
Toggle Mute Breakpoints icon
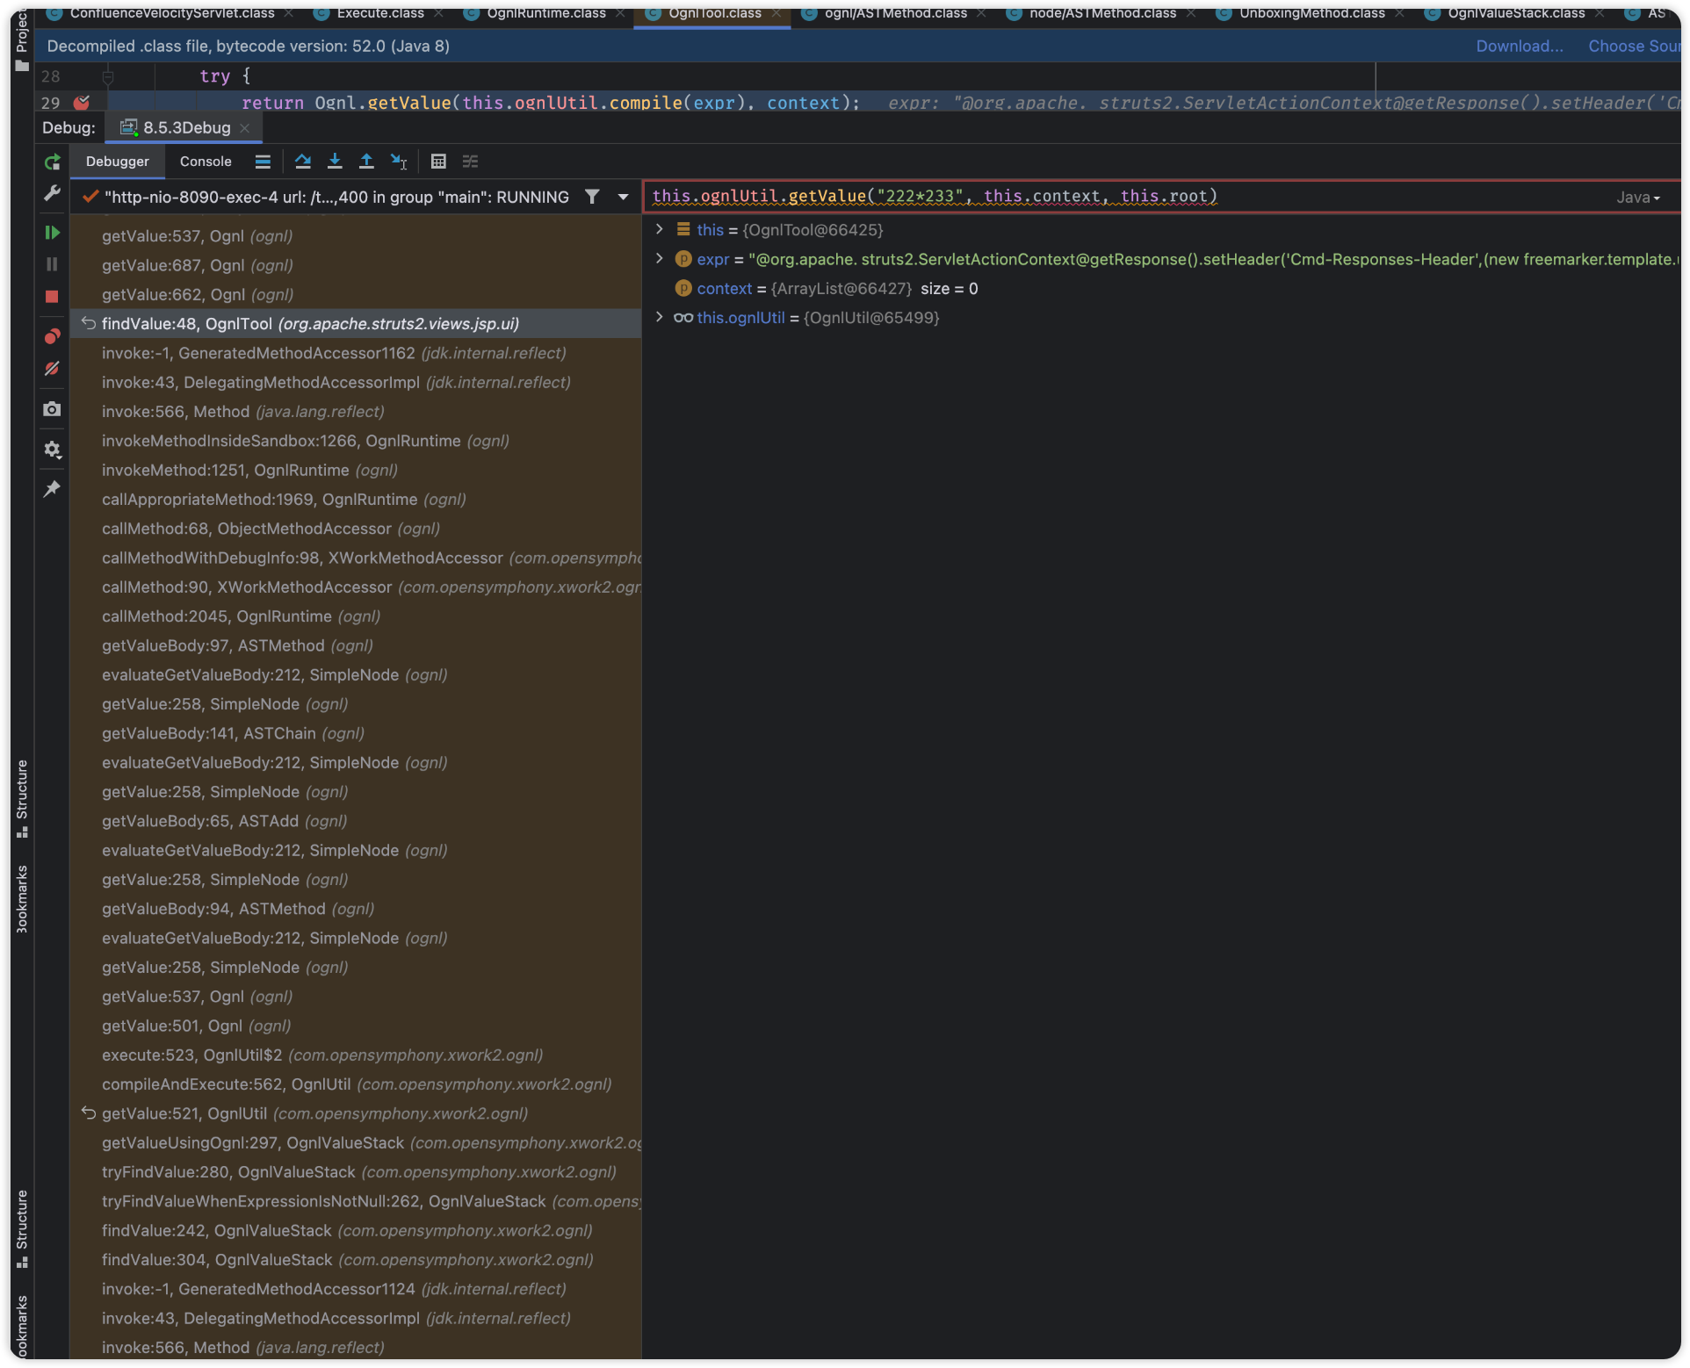pos(52,369)
